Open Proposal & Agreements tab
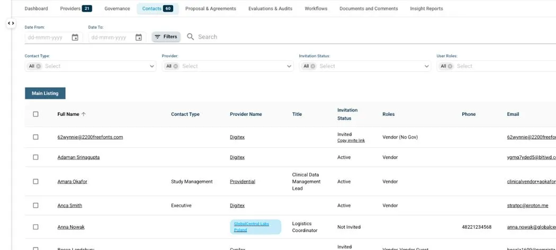This screenshot has width=556, height=250. coord(211,8)
